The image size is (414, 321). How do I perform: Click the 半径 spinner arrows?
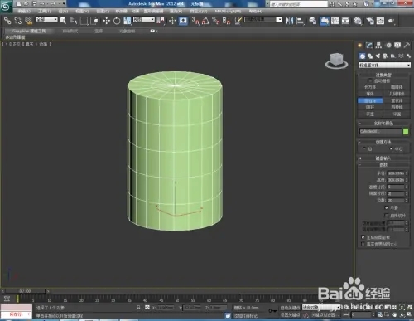407,173
